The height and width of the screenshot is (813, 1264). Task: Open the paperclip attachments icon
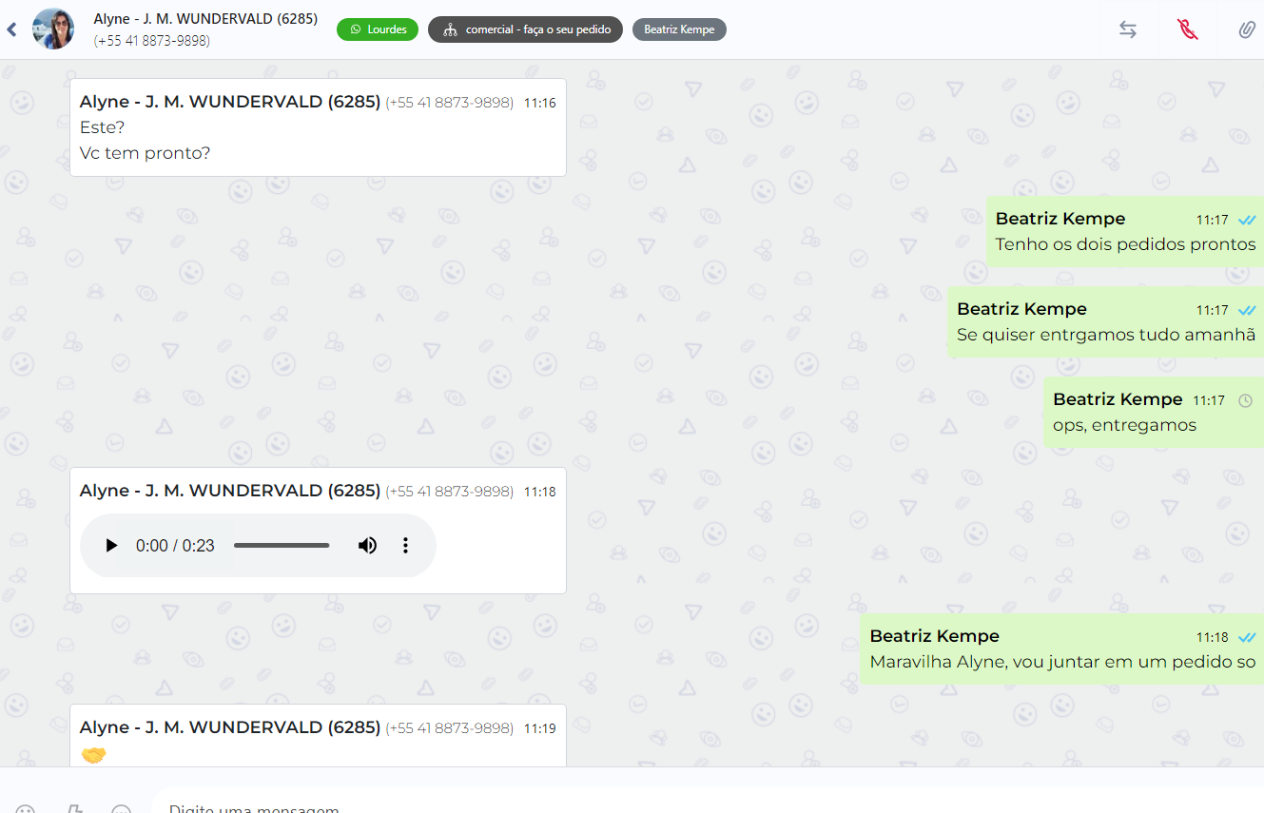point(1246,29)
